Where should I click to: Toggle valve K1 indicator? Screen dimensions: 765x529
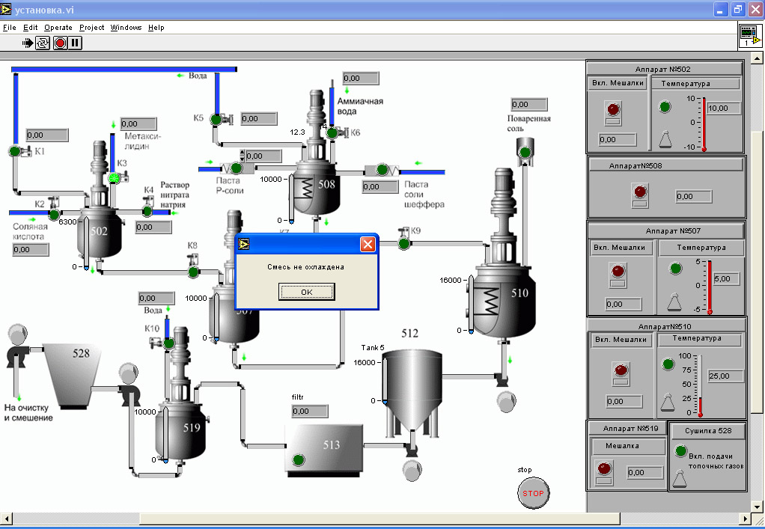[15, 151]
